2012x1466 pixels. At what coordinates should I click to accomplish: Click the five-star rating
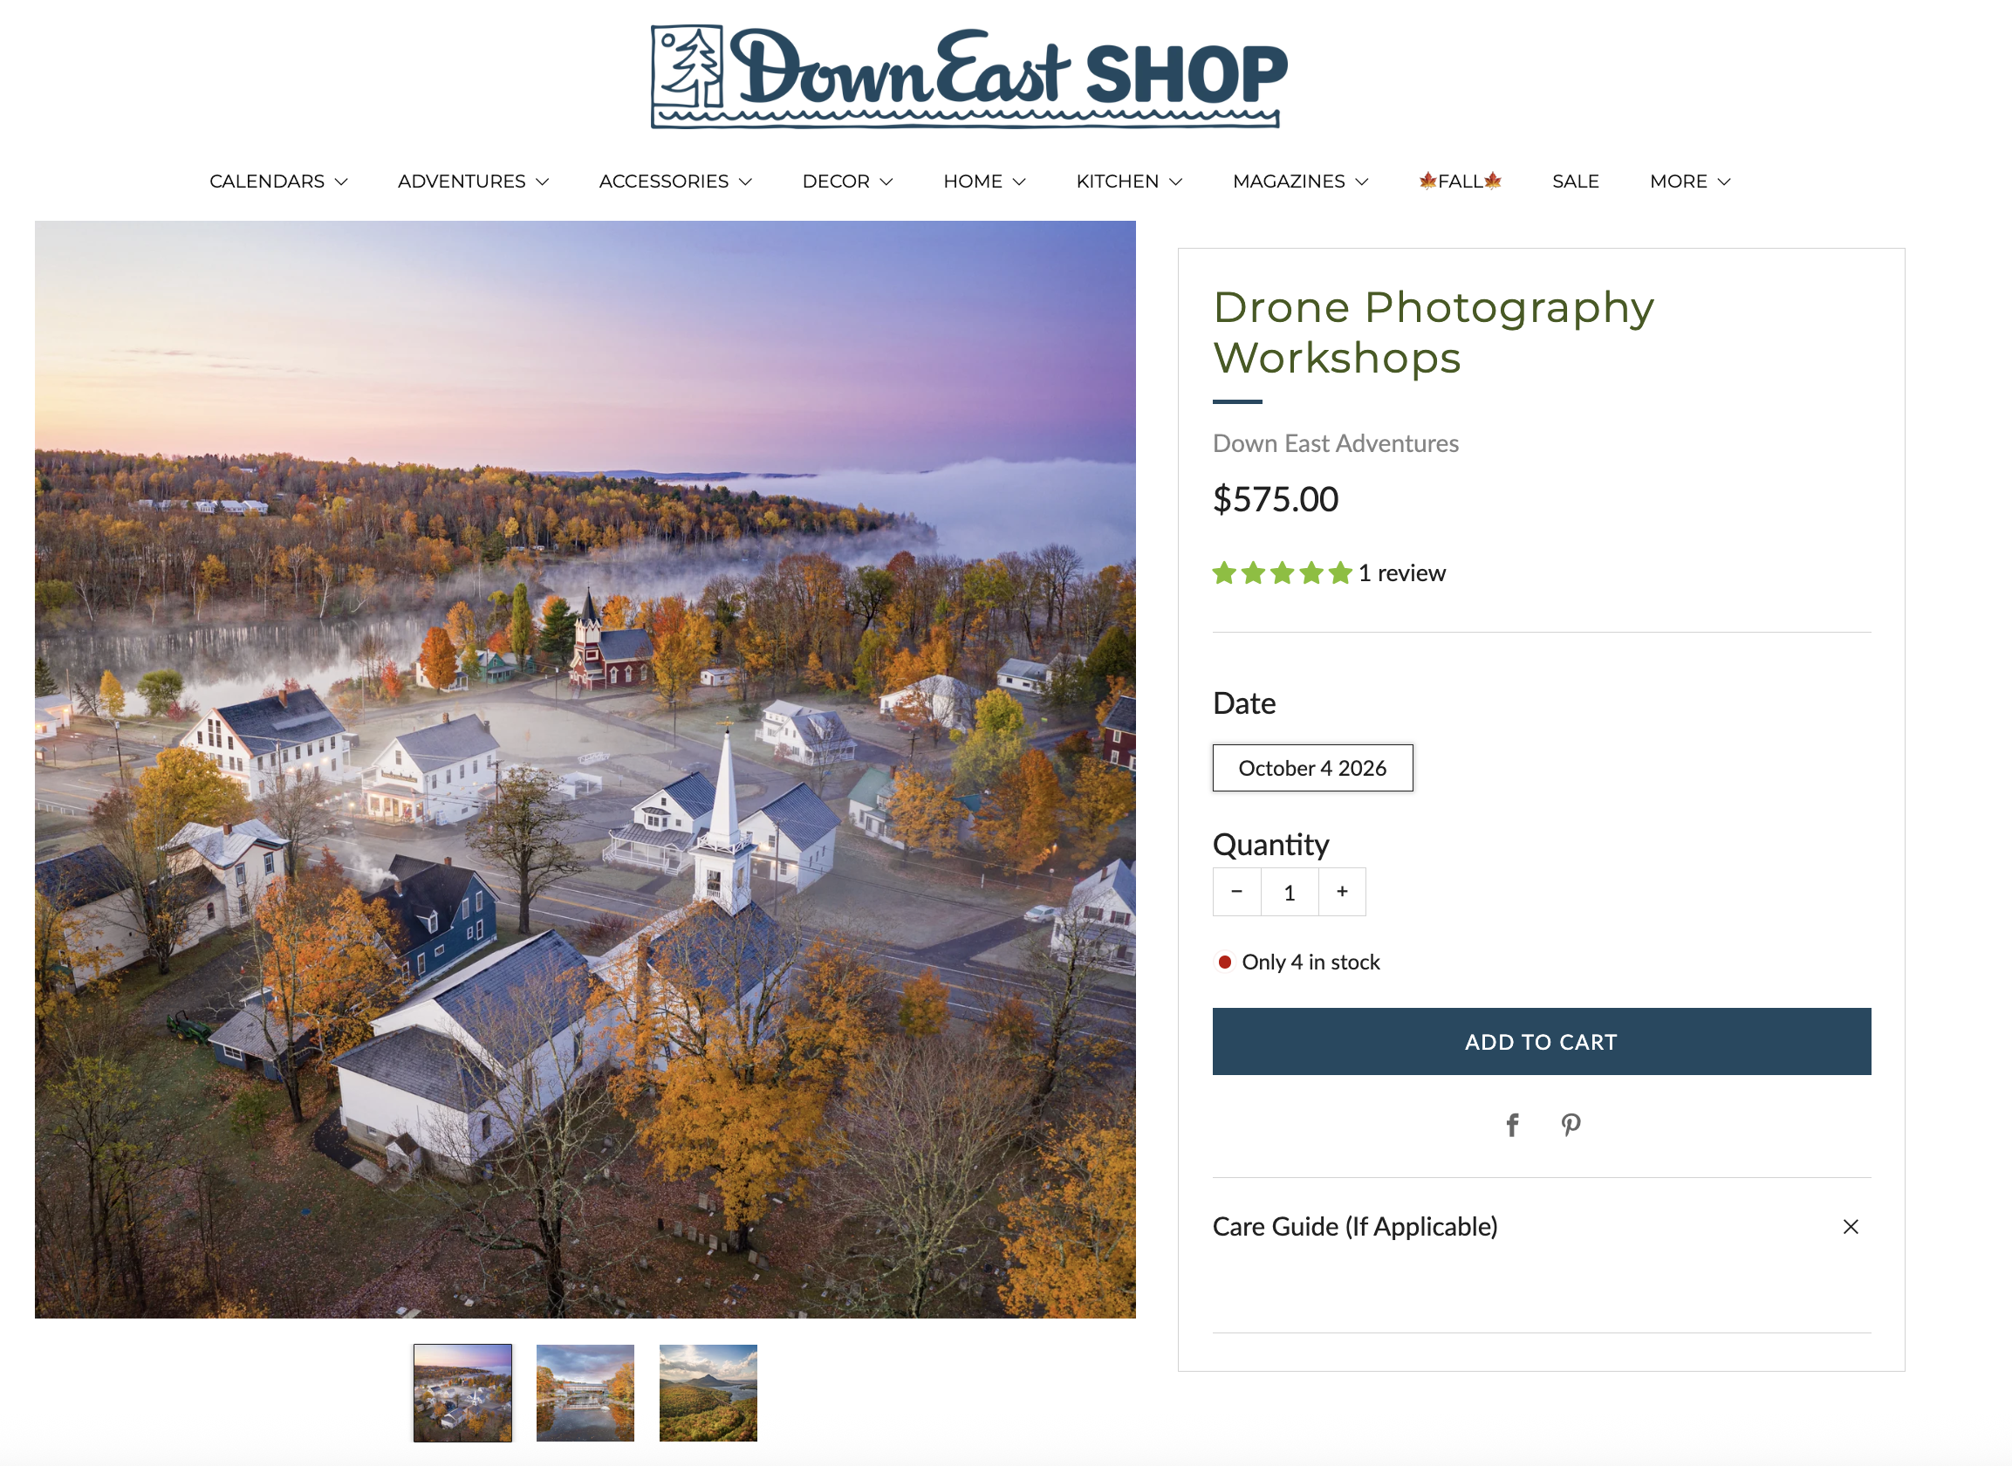[x=1282, y=573]
